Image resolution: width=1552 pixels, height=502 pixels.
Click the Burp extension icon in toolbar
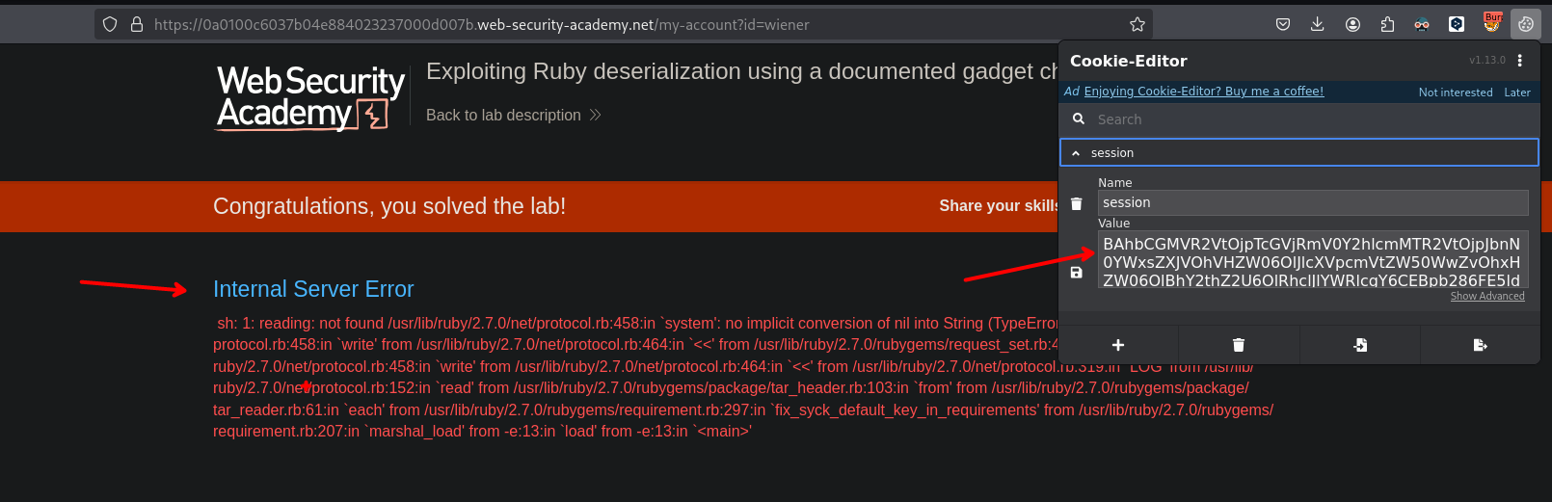[x=1492, y=24]
